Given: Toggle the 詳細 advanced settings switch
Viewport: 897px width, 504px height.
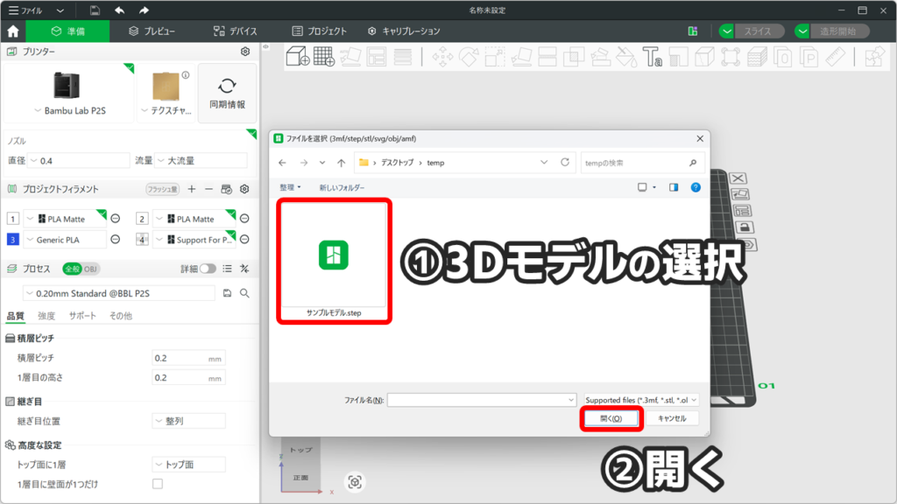Looking at the screenshot, I should (x=208, y=269).
